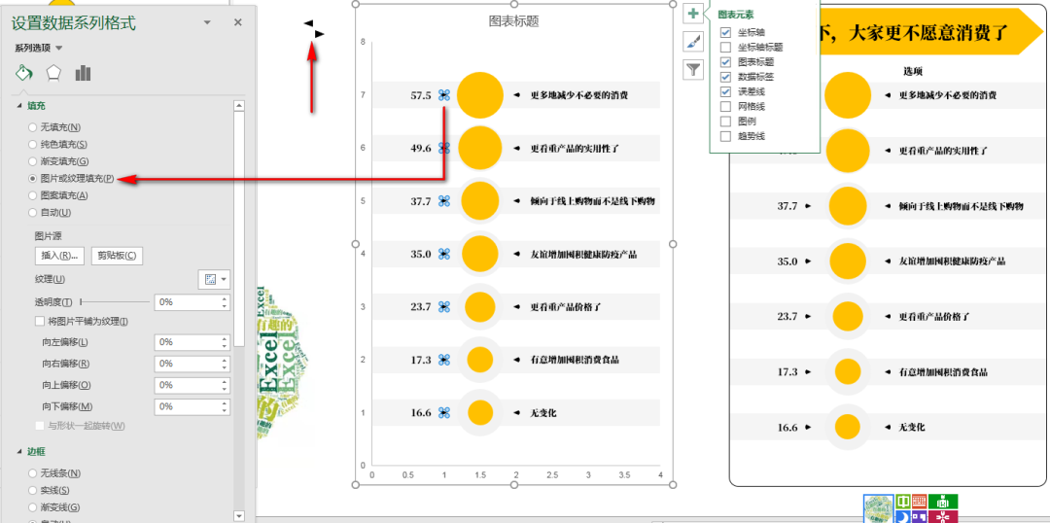Image resolution: width=1050 pixels, height=523 pixels.
Task: Click the yellow bubble for 更多地减少不必要的消费 in middle chart
Action: click(480, 95)
